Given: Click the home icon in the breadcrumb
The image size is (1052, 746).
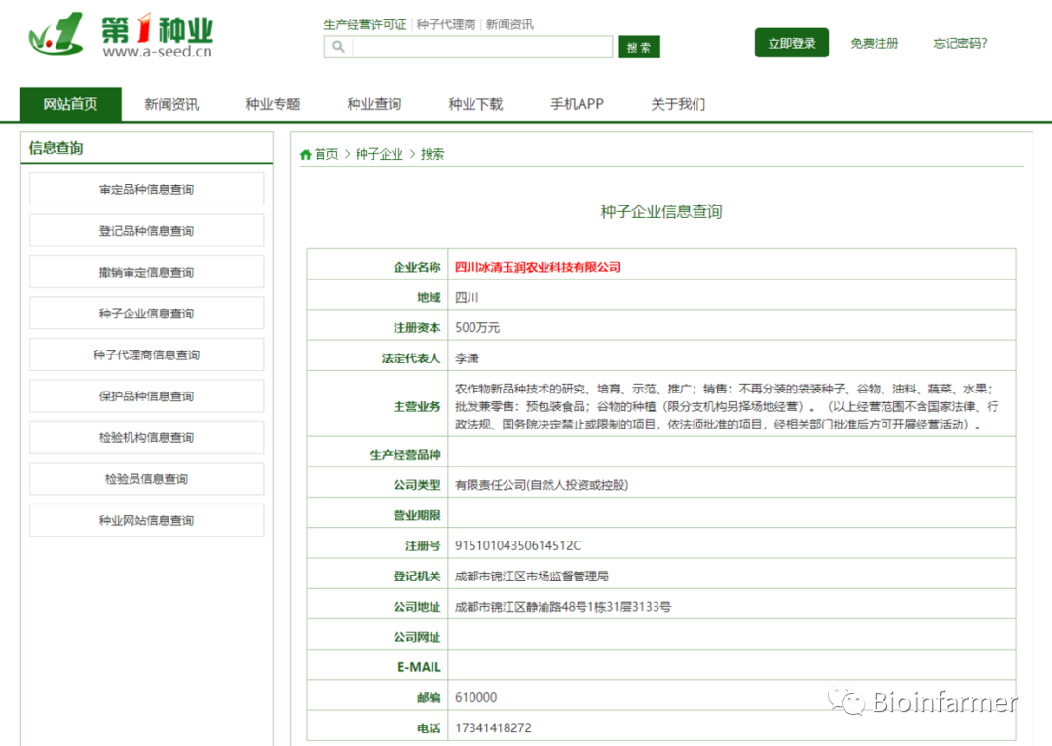Looking at the screenshot, I should pos(305,154).
